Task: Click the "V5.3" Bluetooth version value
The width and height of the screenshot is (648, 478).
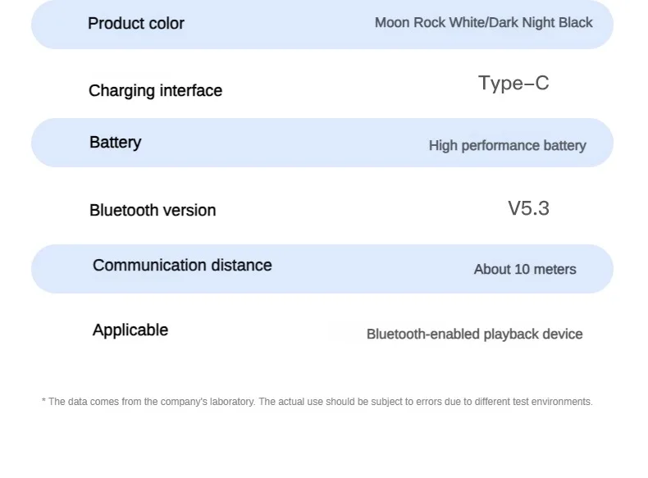Action: tap(528, 208)
